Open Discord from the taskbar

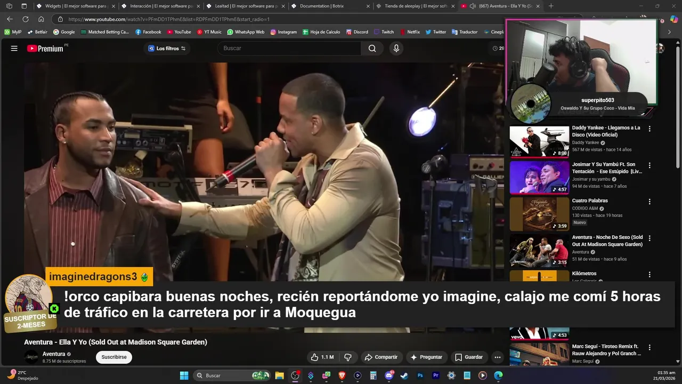point(389,375)
